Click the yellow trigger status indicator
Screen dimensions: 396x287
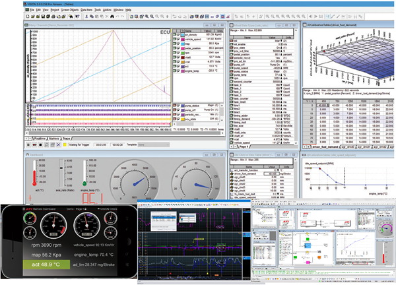65,144
